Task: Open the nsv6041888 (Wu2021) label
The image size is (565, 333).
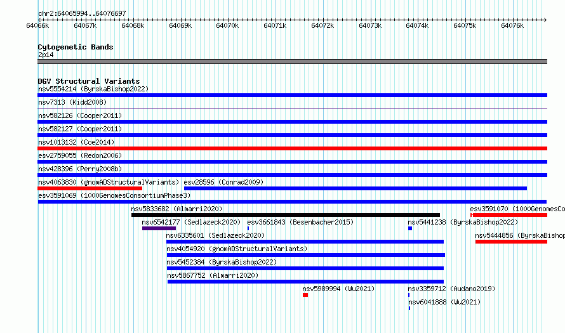Action: 444,302
